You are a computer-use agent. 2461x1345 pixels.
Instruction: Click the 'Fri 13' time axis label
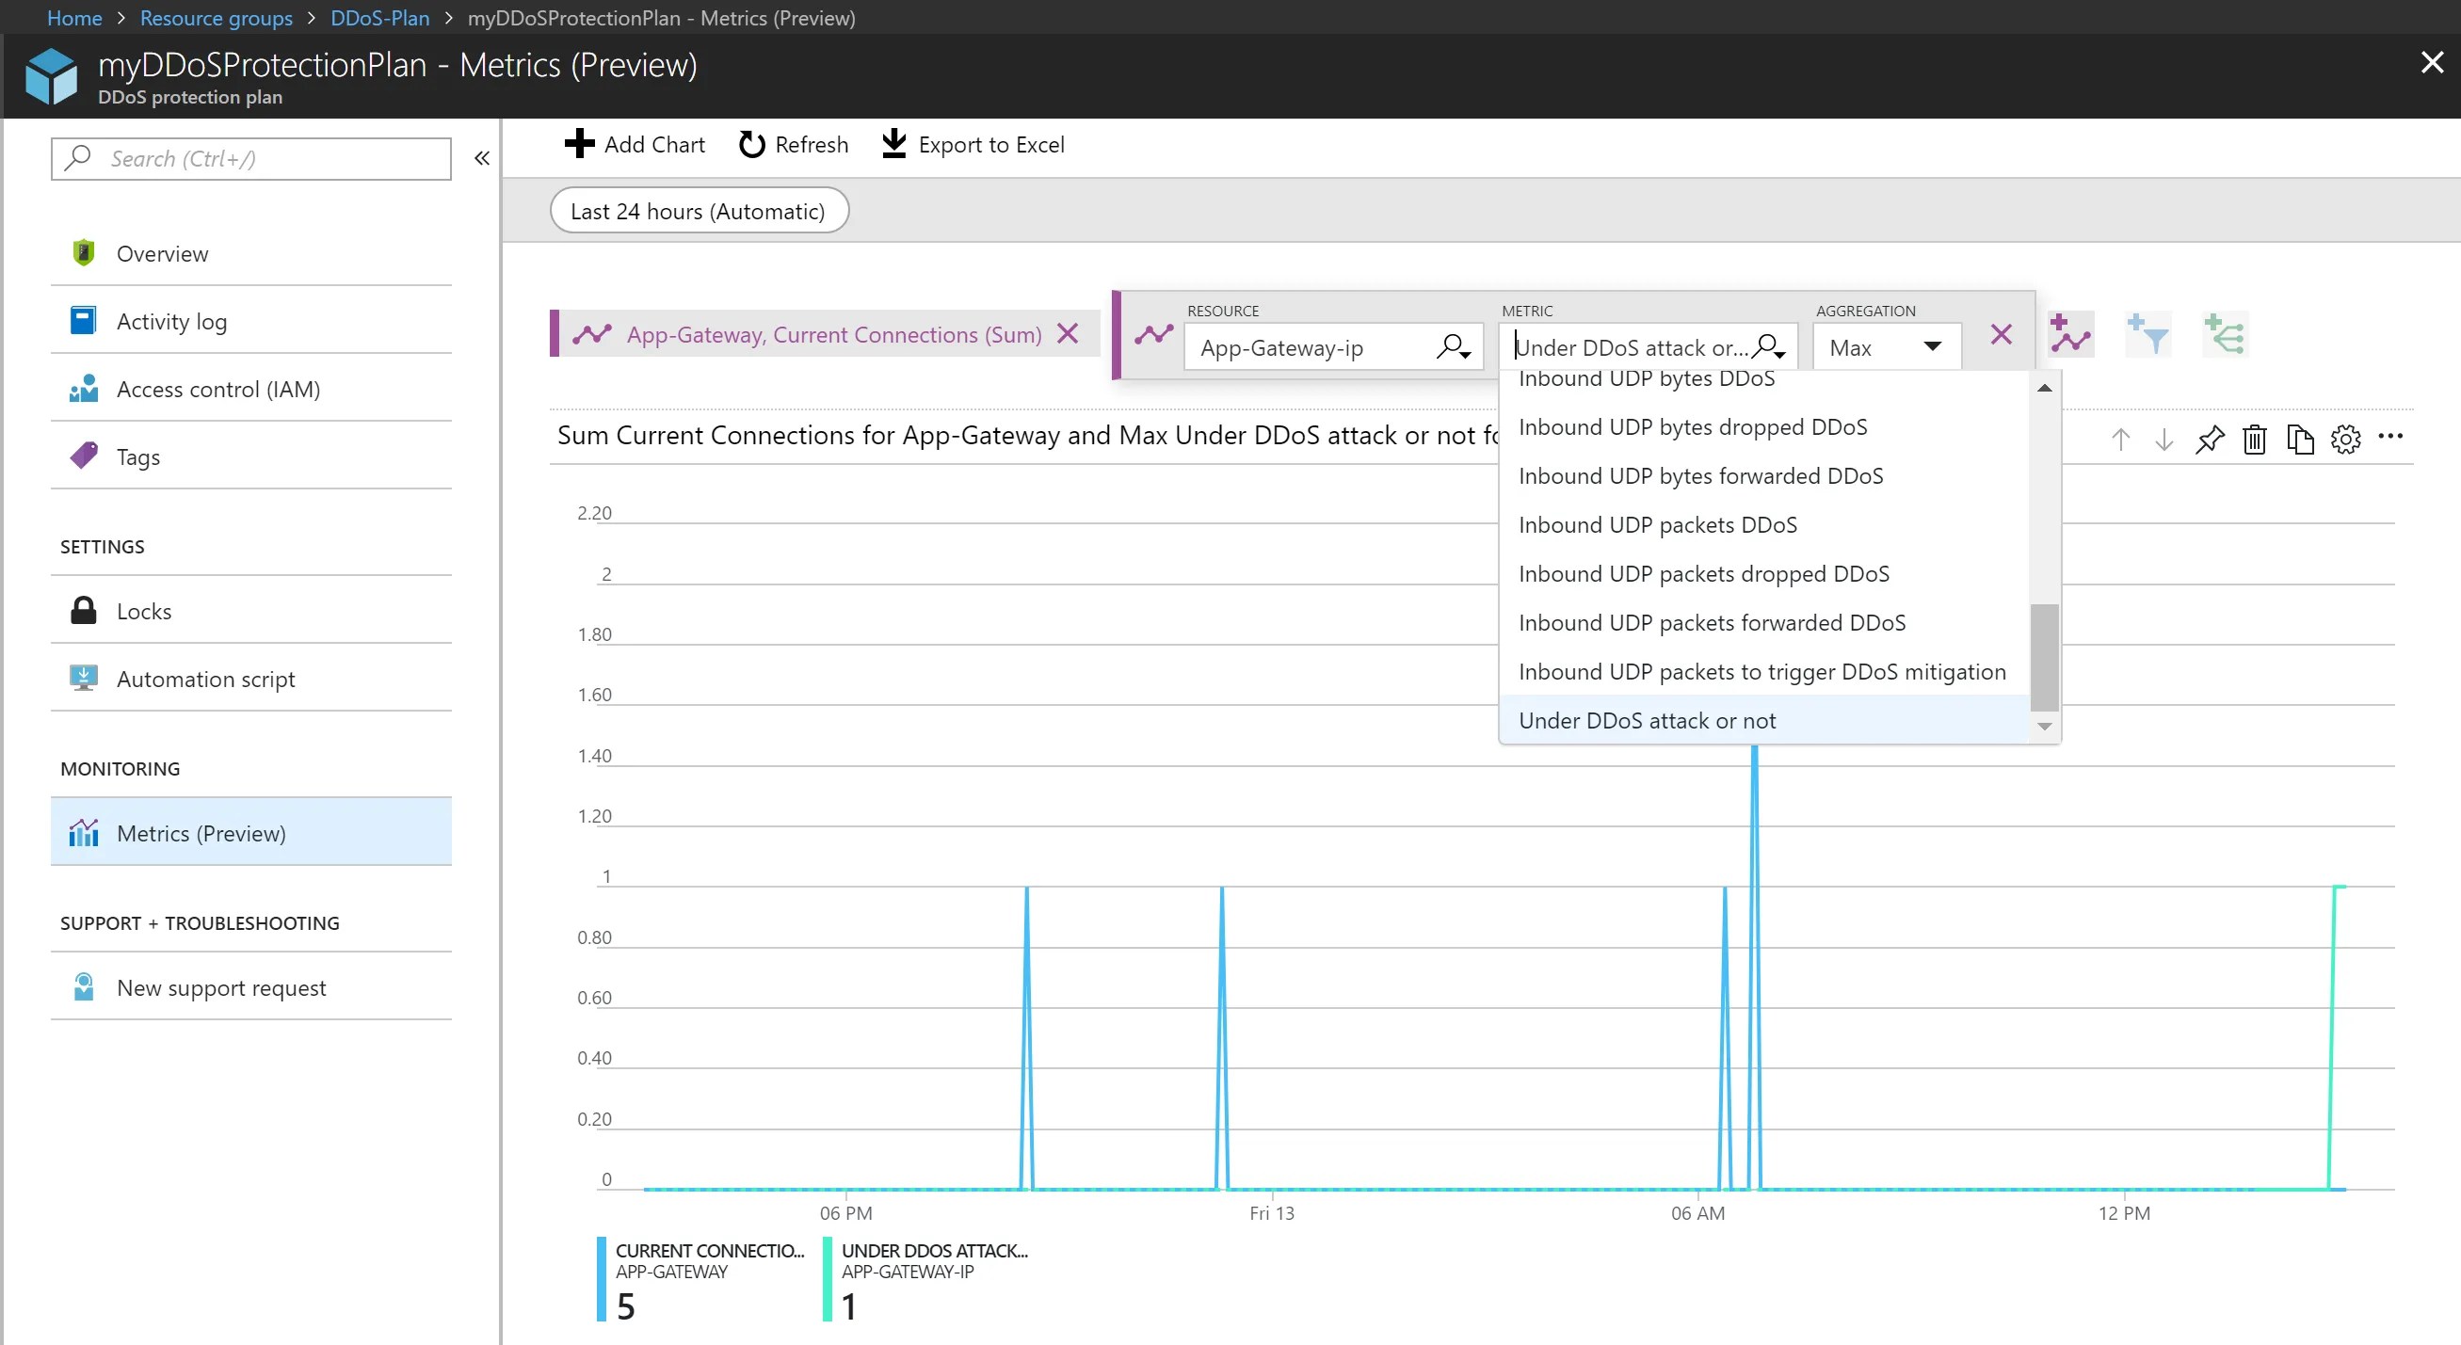click(x=1272, y=1212)
